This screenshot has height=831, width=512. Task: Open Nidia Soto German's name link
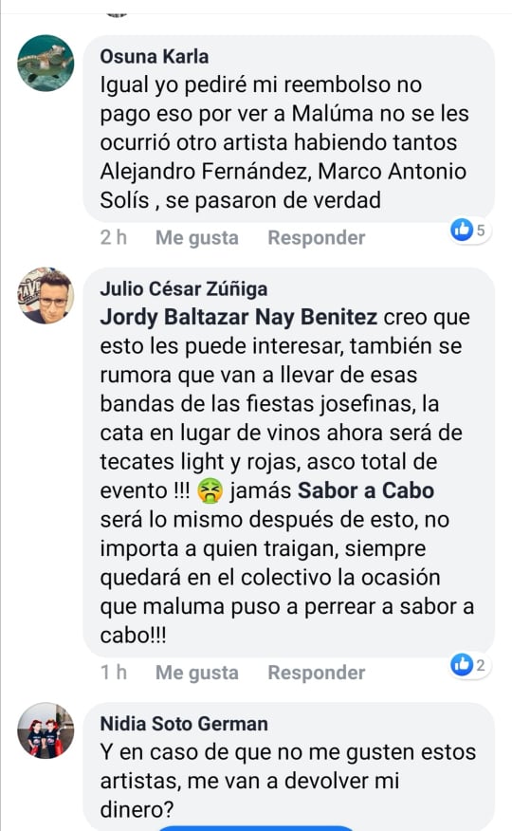pos(184,724)
